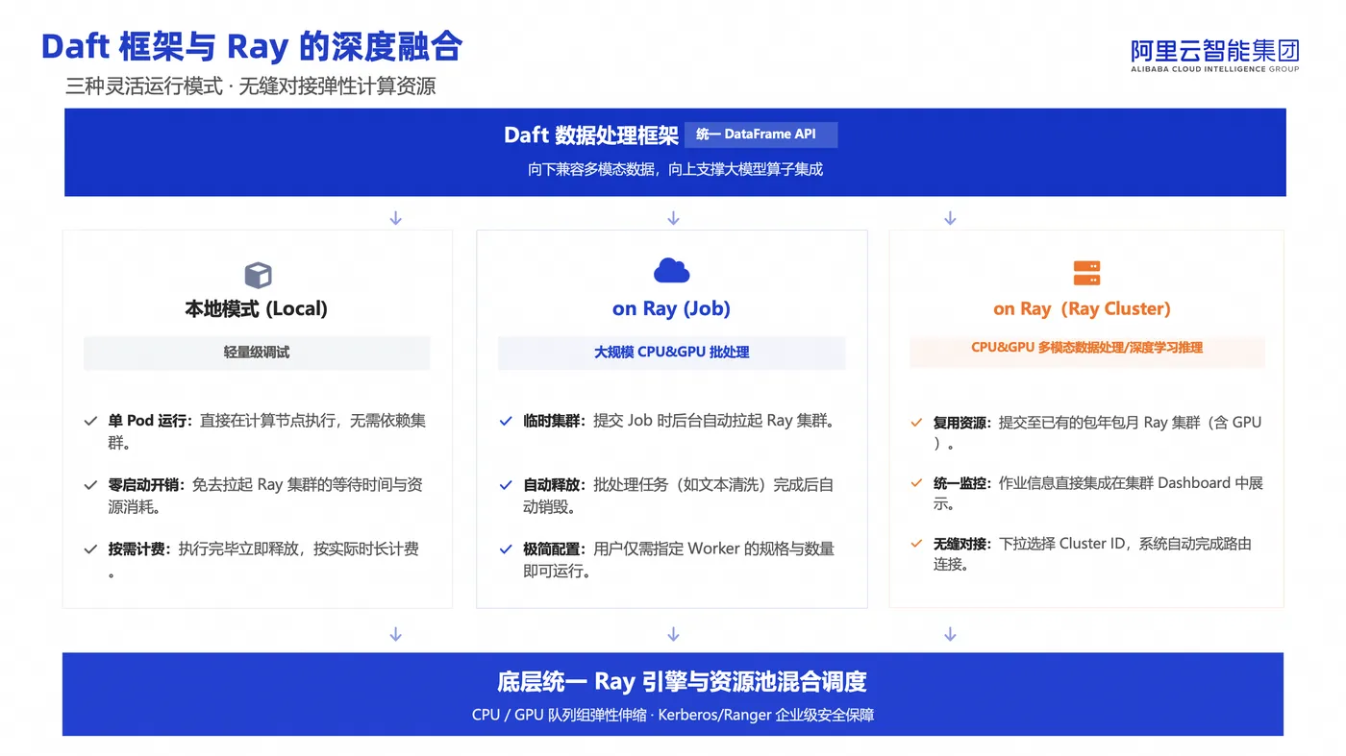This screenshot has height=756, width=1346.
Task: Click the blue cloud icon above on Ray (Job)
Action: (x=672, y=271)
